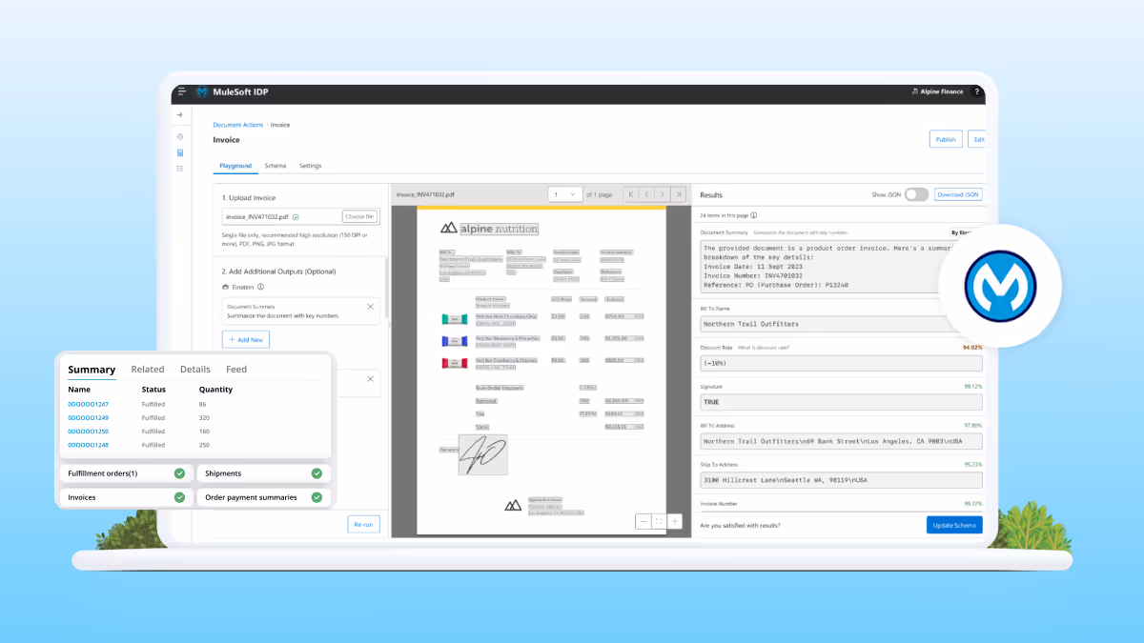Open the Details tab in order panel
Screen dimensions: 1144x643
(x=195, y=370)
